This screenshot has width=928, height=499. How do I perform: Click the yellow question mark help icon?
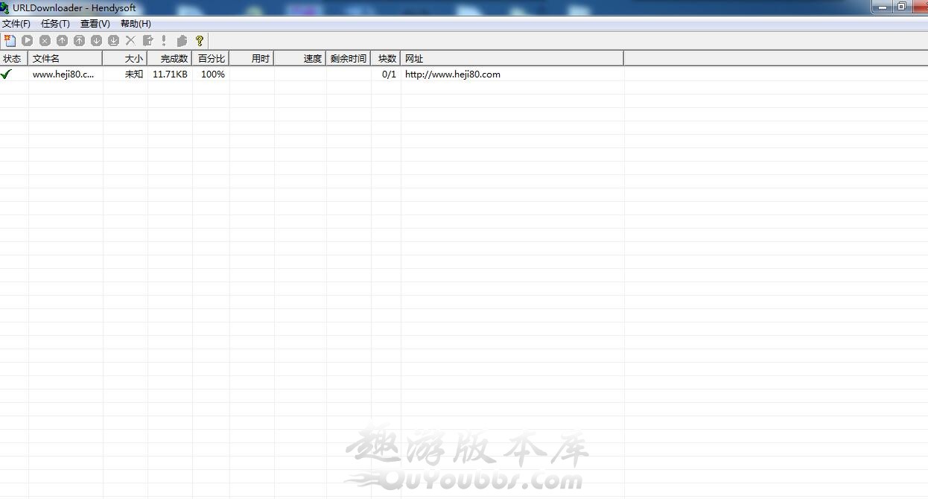coord(199,41)
